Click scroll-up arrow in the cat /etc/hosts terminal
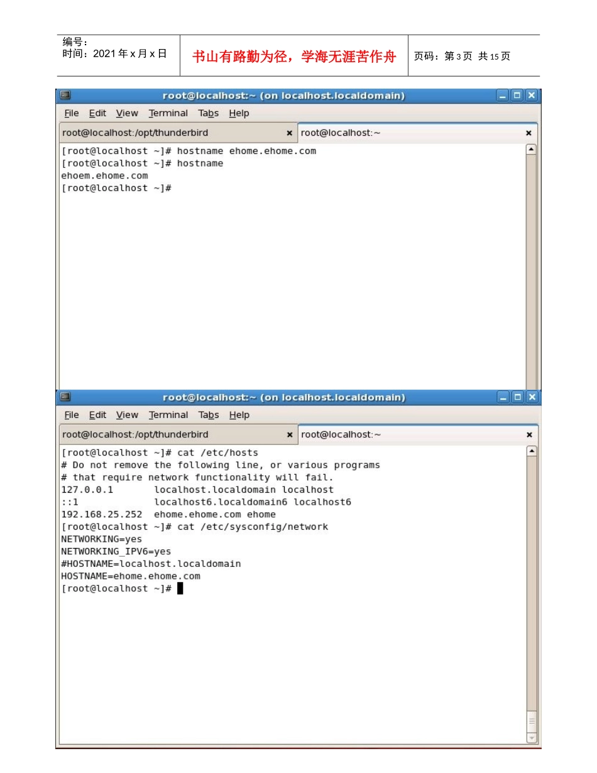This screenshot has width=597, height=773. [531, 451]
